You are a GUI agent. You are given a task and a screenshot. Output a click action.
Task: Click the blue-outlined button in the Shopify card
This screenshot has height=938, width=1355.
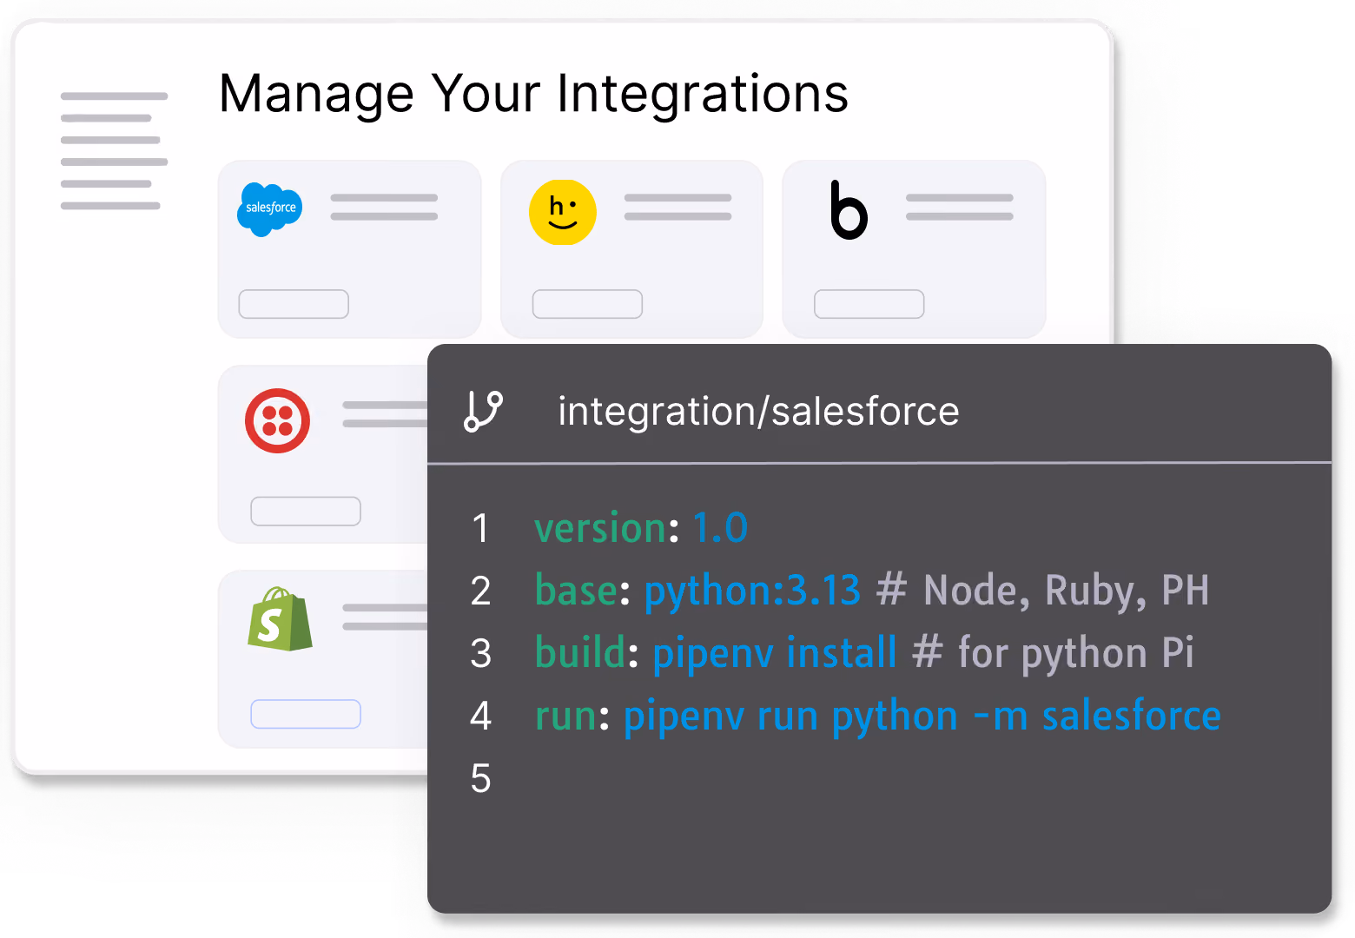pyautogui.click(x=306, y=714)
